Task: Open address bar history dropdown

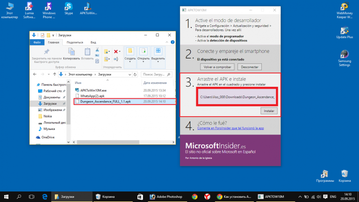Action: pos(130,74)
